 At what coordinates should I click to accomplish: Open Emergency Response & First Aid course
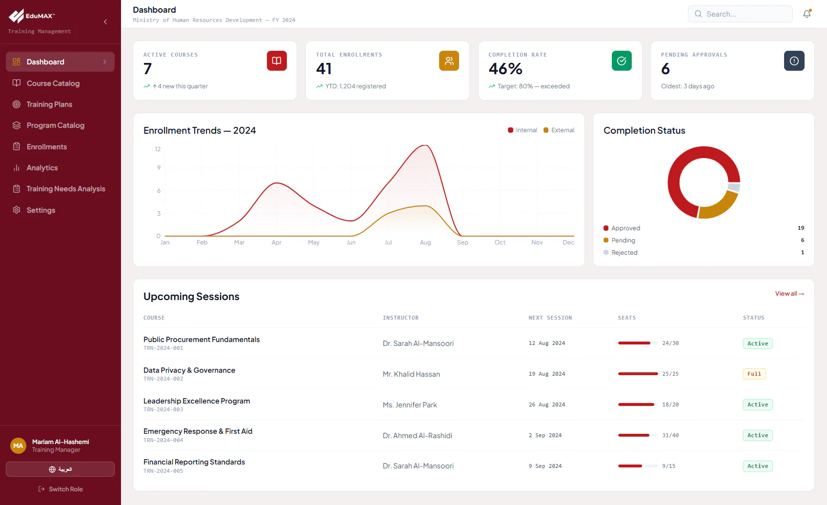click(198, 431)
